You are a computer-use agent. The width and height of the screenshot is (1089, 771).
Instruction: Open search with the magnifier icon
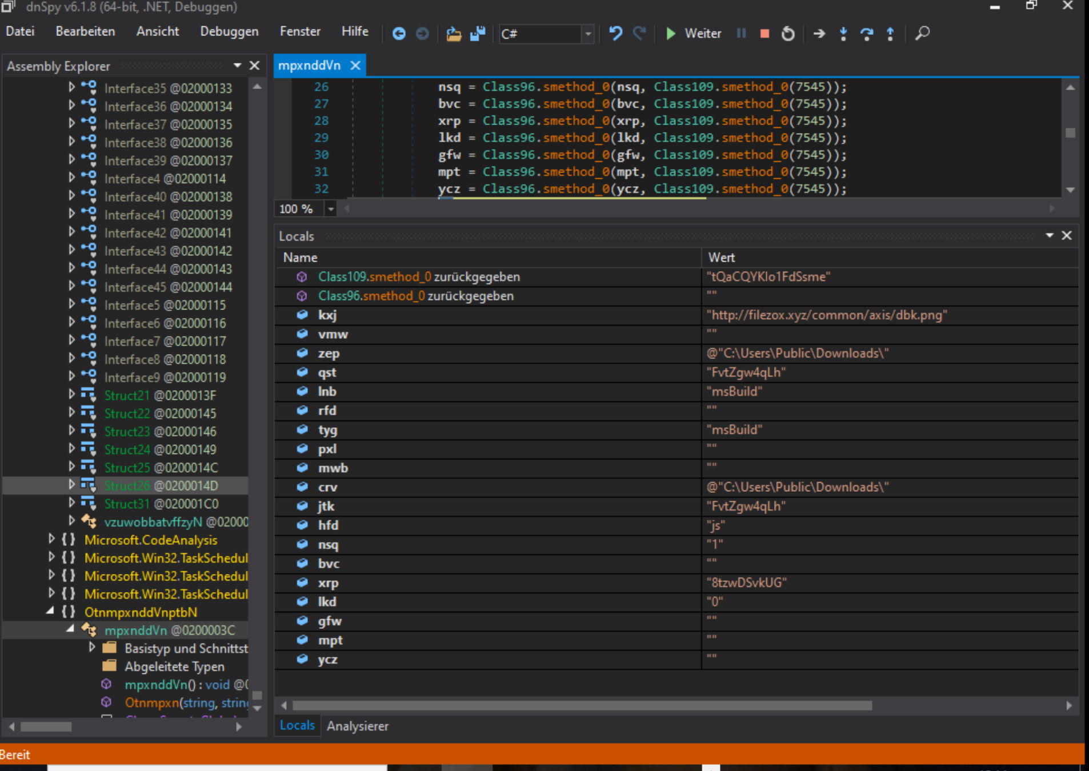pyautogui.click(x=922, y=33)
